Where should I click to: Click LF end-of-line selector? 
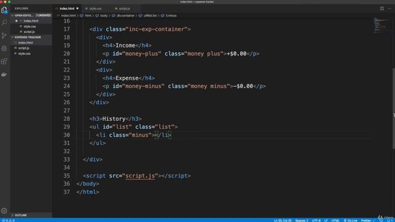click(326, 220)
